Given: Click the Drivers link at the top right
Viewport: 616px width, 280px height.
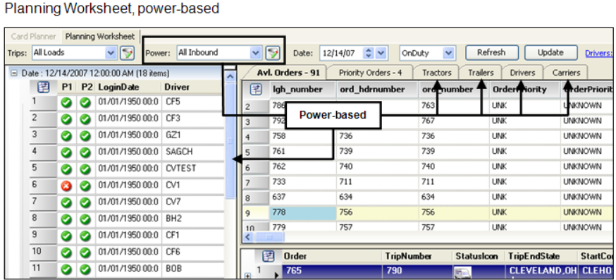Looking at the screenshot, I should click(x=598, y=53).
